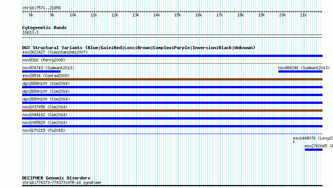The height and width of the screenshot is (188, 333).
Task: Click the blue bar under dgv2690n100
Action: tap(172, 103)
